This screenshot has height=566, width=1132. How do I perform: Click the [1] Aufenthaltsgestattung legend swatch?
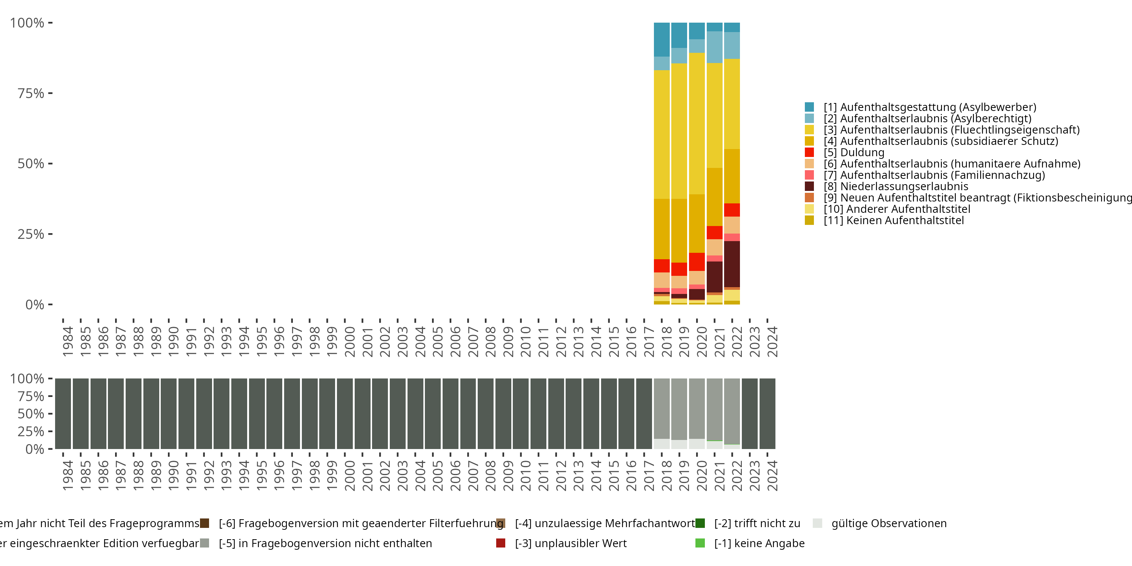pos(809,107)
